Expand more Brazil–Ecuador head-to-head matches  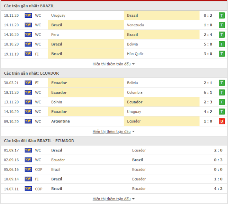click(x=113, y=199)
